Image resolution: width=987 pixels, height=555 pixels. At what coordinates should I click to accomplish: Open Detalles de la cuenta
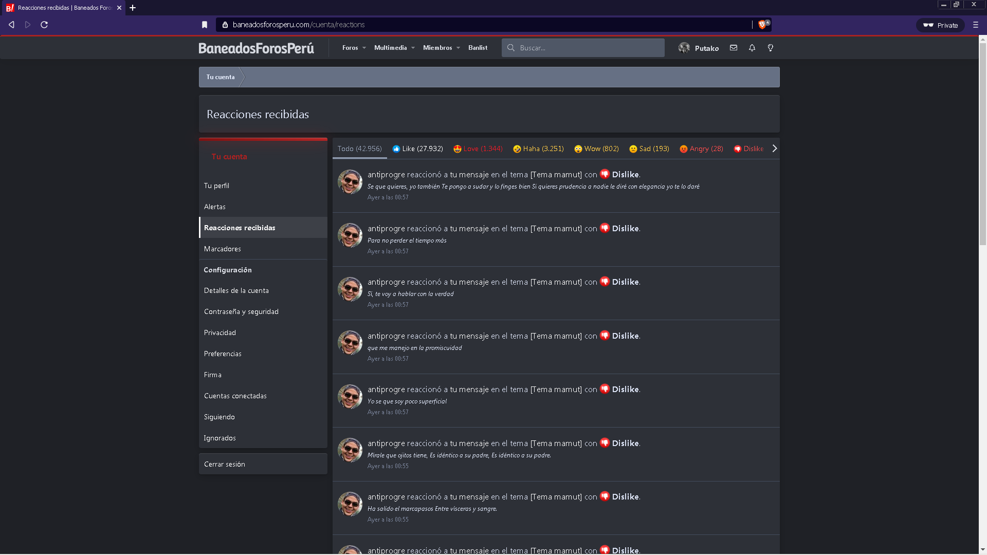(263, 290)
